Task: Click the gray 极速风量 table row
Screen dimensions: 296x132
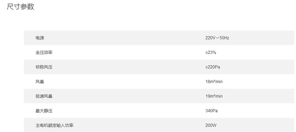Action: click(x=159, y=96)
